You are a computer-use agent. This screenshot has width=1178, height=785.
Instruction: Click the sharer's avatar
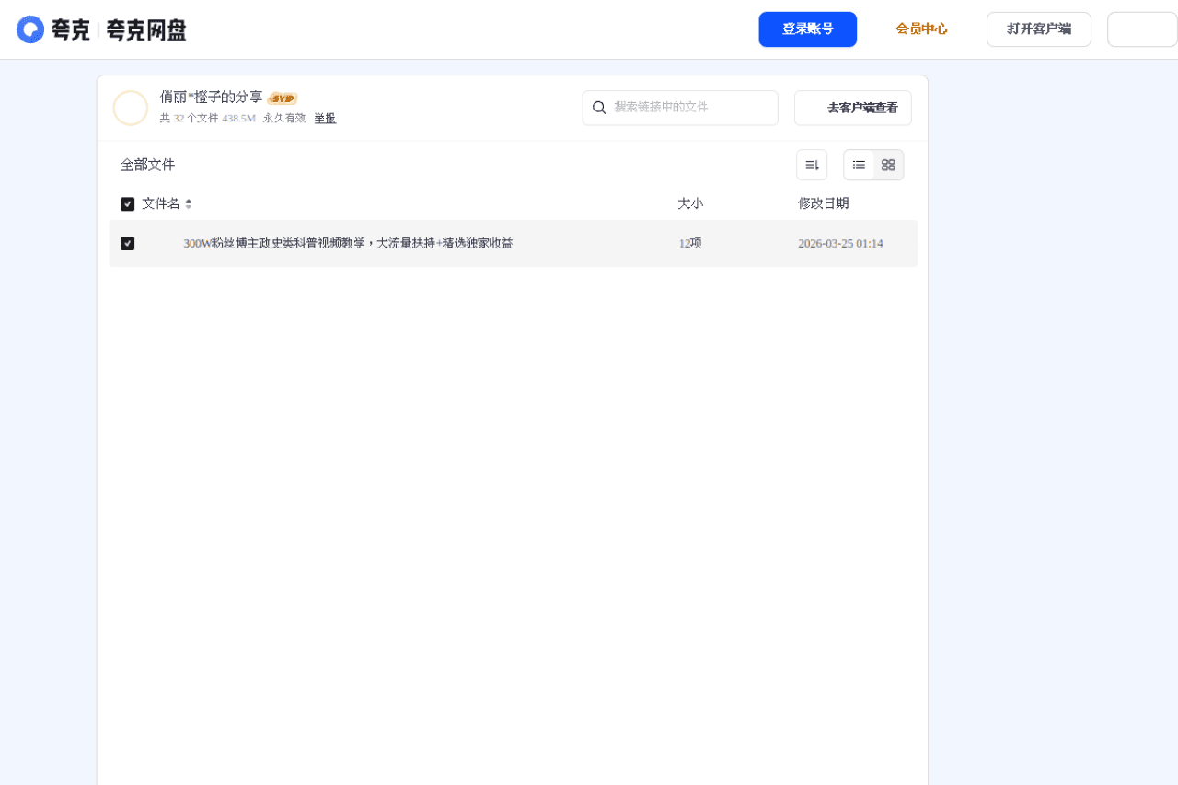(x=131, y=108)
